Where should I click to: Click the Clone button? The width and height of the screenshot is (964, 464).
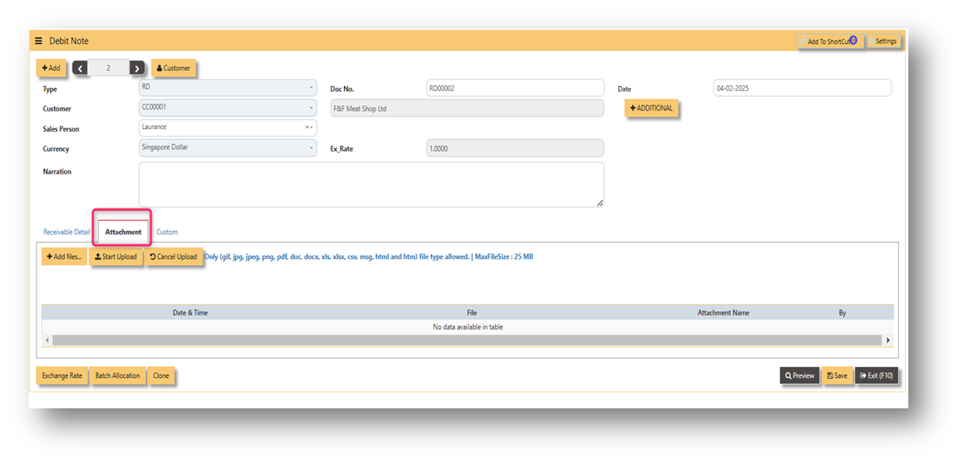(161, 375)
